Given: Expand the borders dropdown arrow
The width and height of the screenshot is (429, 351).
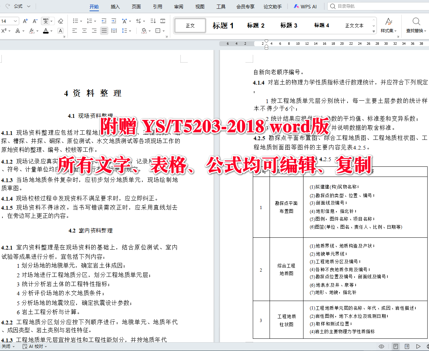Looking at the screenshot, I should 164,31.
